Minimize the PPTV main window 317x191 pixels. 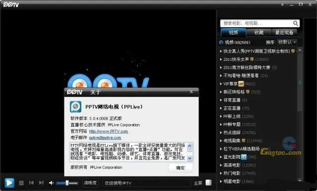[292, 4]
